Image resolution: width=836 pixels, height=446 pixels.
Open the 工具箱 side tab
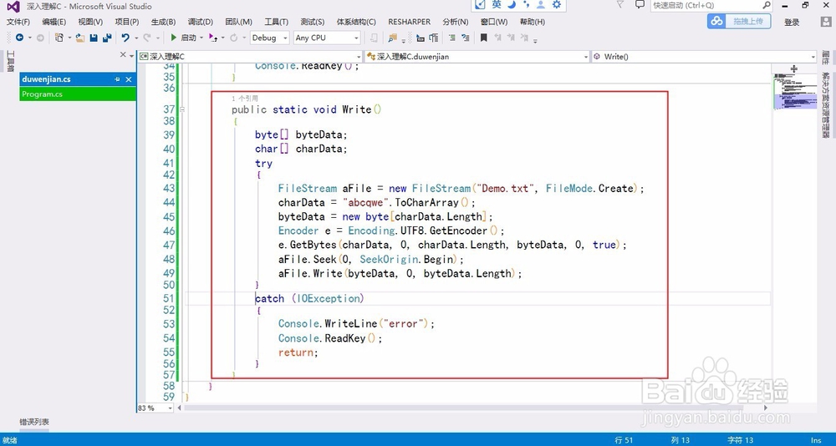[10, 62]
